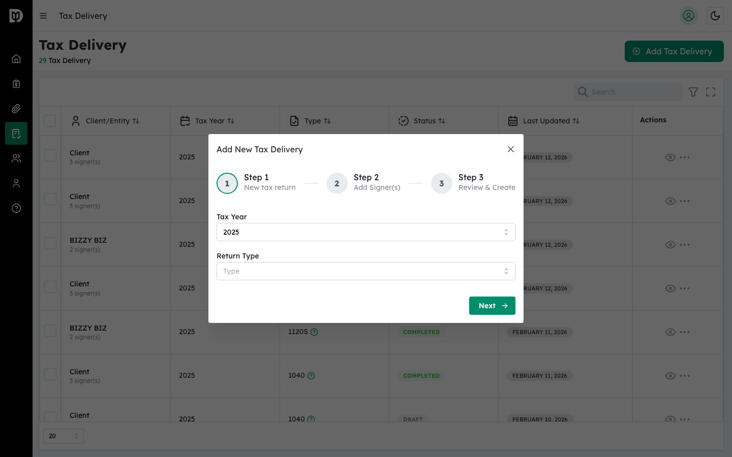Open the Clients section in the sidebar
Viewport: 732px width, 457px height.
tap(16, 158)
